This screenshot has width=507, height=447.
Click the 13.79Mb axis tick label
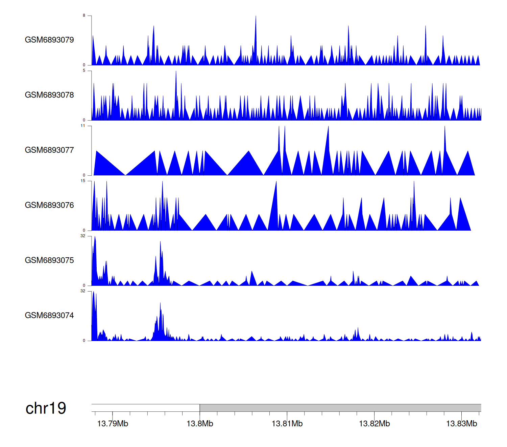[x=113, y=424]
